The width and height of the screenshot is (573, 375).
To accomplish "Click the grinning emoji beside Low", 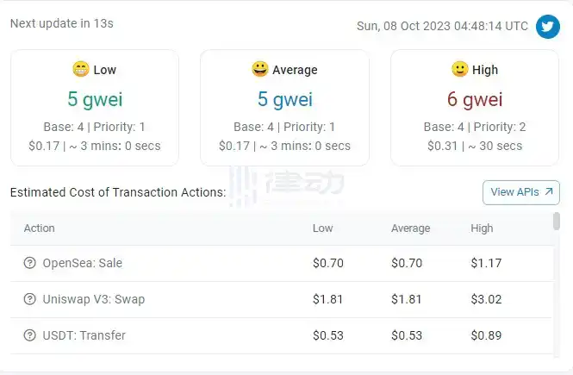I will click(x=80, y=70).
